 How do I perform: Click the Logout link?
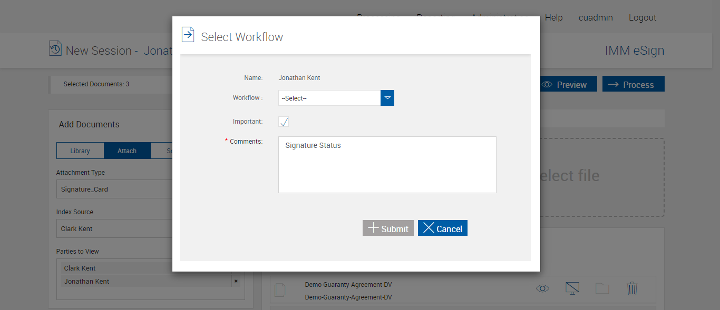[x=643, y=17]
